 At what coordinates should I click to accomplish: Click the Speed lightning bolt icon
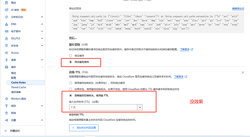click(7, 60)
